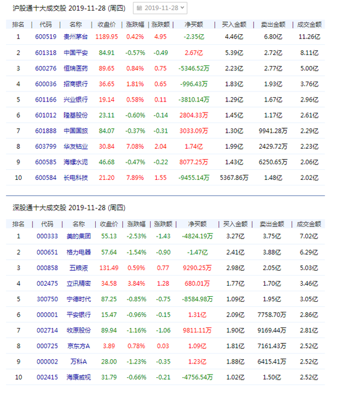The height and width of the screenshot is (394, 342).
Task: Open 格力电器 stock link
Action: click(78, 252)
